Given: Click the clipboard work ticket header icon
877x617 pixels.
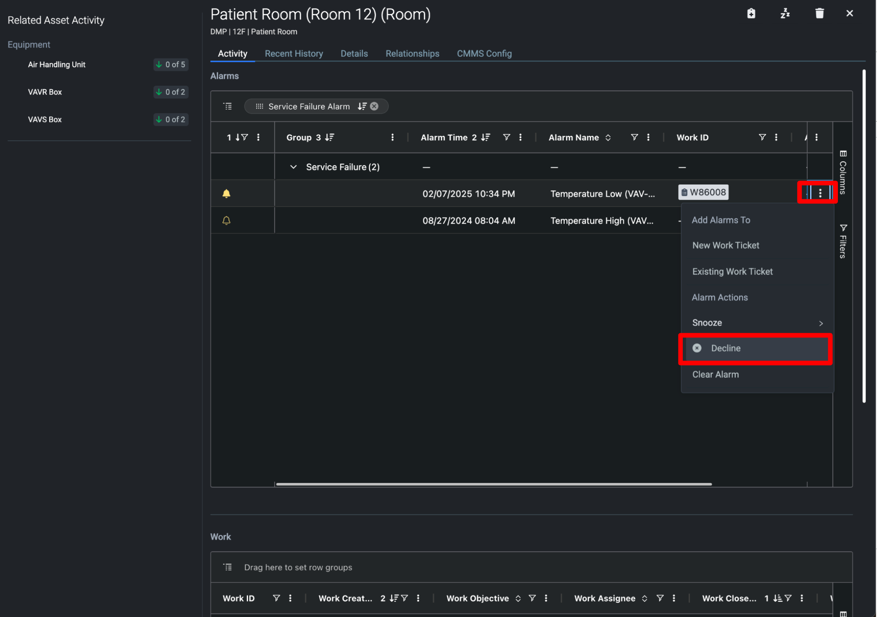Looking at the screenshot, I should click(x=751, y=13).
